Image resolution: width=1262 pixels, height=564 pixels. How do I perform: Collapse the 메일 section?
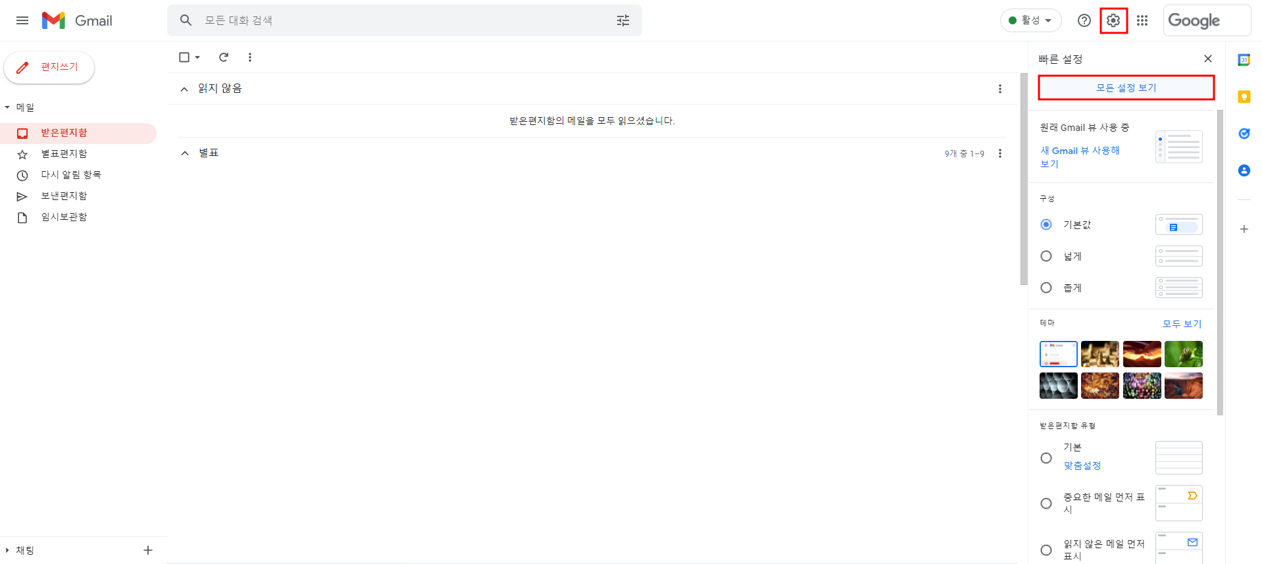coord(7,107)
